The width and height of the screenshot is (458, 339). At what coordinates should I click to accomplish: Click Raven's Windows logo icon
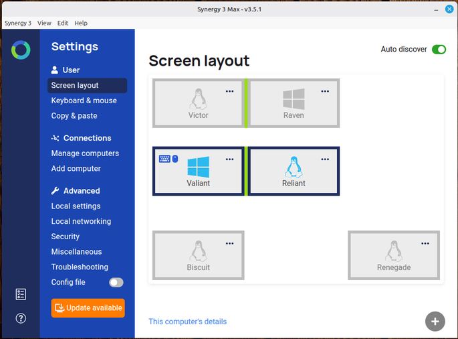point(294,99)
